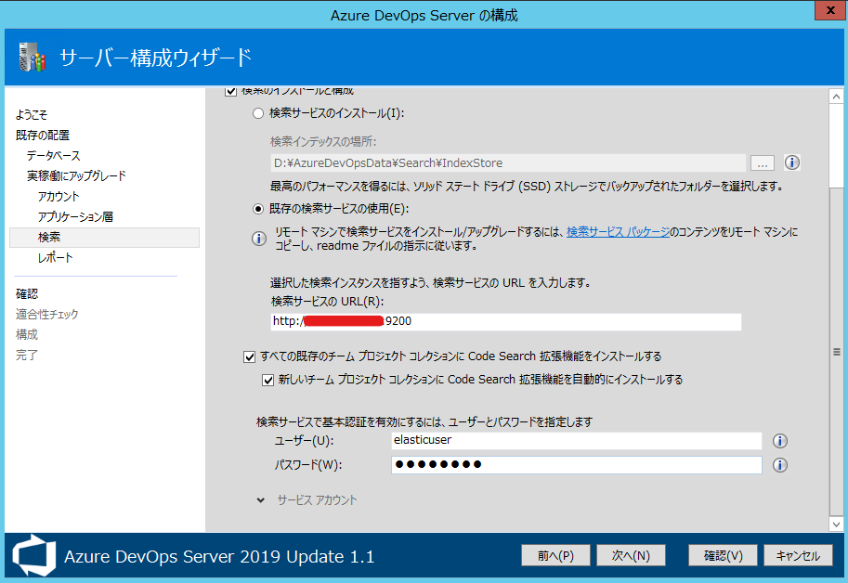
Task: Click the server wizard icon in header
Action: (x=32, y=57)
